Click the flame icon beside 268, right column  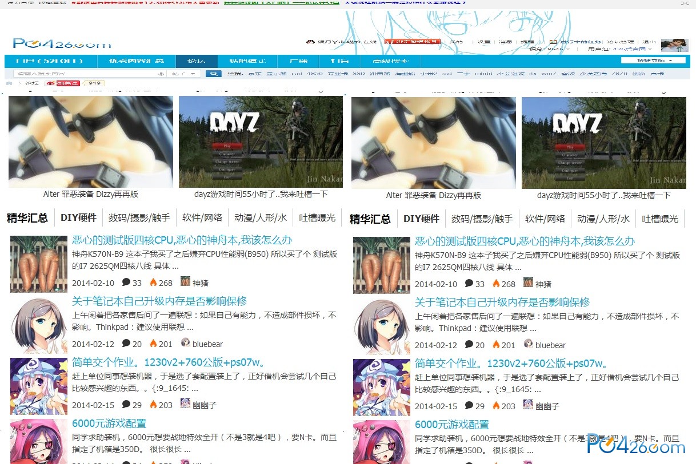click(496, 283)
